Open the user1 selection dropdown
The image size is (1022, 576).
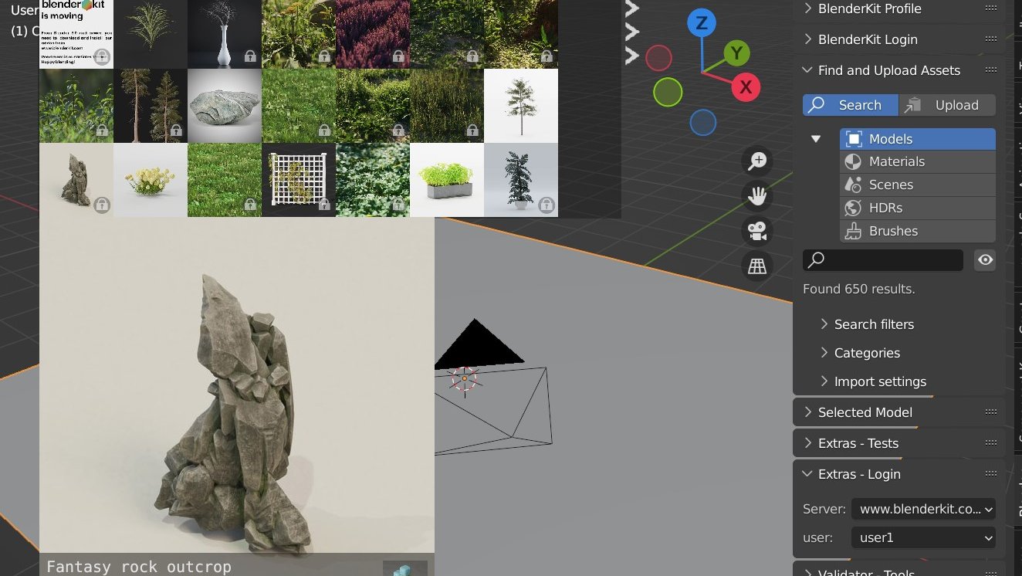click(923, 537)
